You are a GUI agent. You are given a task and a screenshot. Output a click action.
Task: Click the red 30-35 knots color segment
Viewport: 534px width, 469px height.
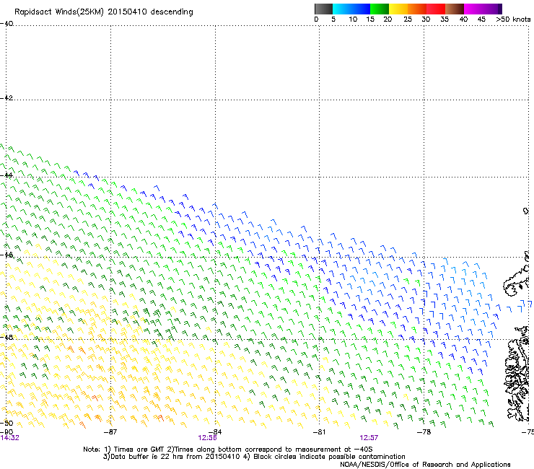[436, 9]
